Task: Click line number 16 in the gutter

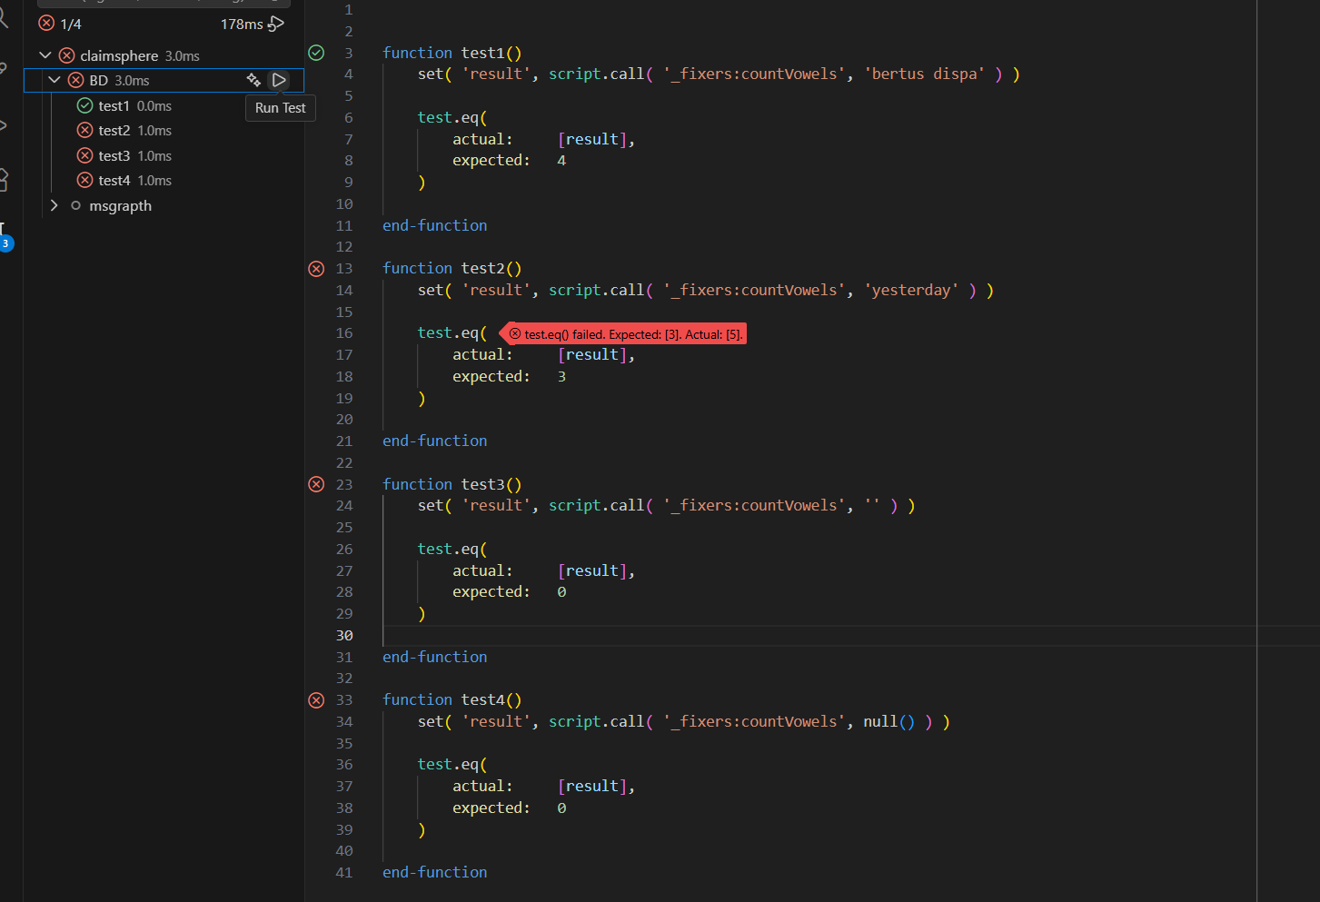Action: [344, 333]
